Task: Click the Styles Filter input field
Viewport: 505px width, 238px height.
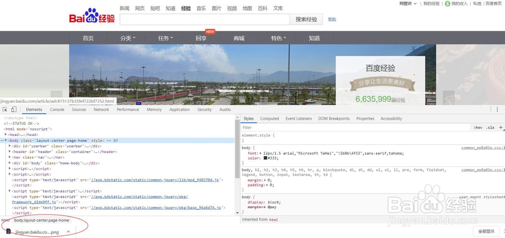Action: (356, 128)
